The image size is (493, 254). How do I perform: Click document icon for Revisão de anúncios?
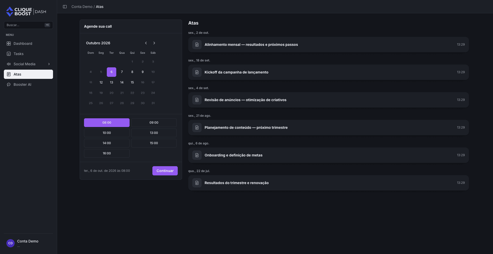197,100
